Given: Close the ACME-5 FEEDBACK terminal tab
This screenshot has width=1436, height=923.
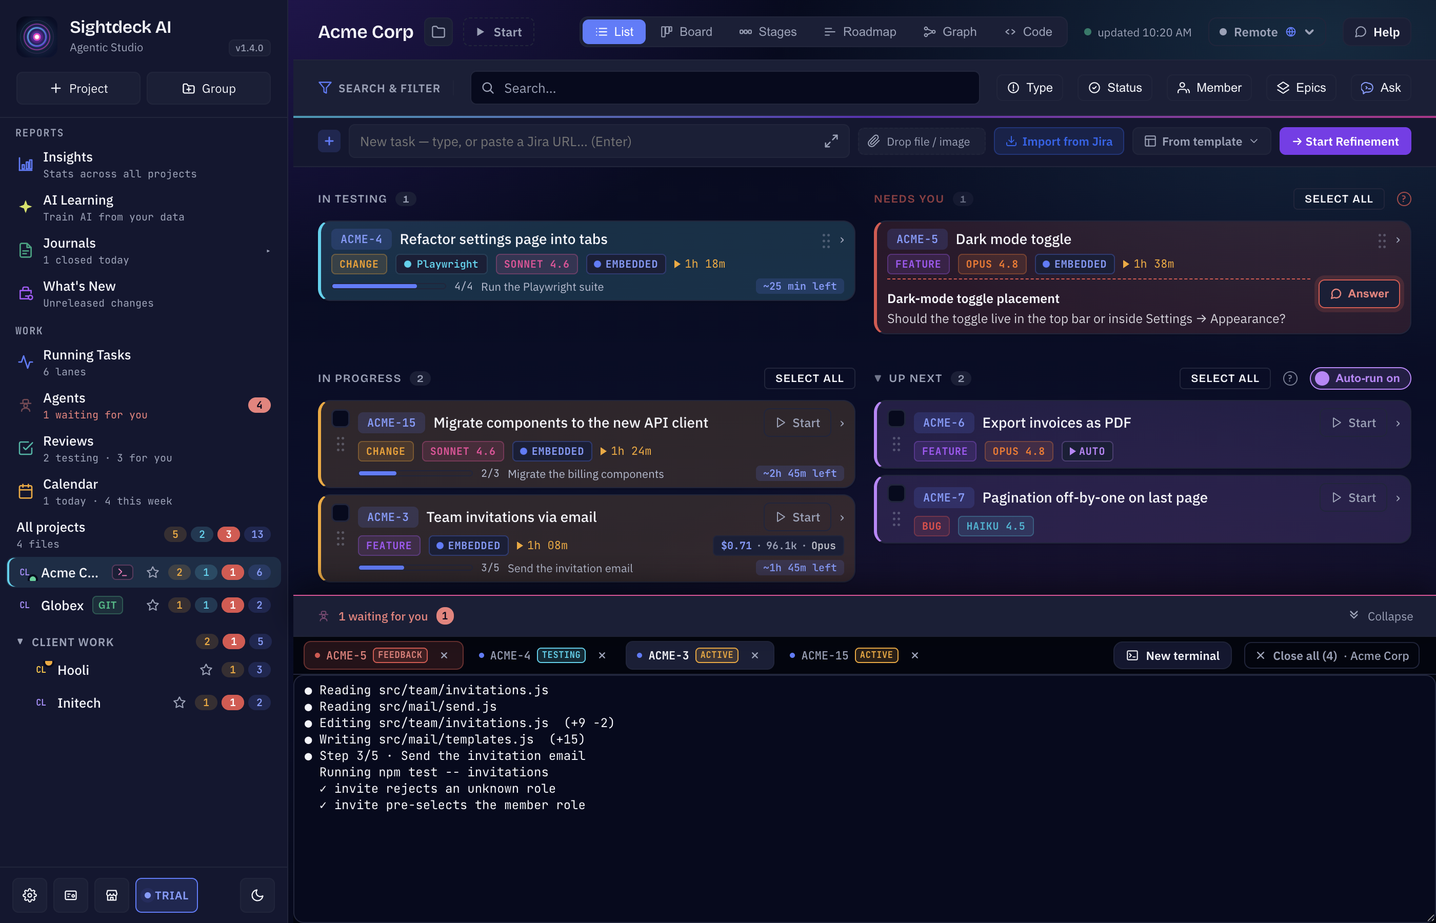Looking at the screenshot, I should coord(444,655).
